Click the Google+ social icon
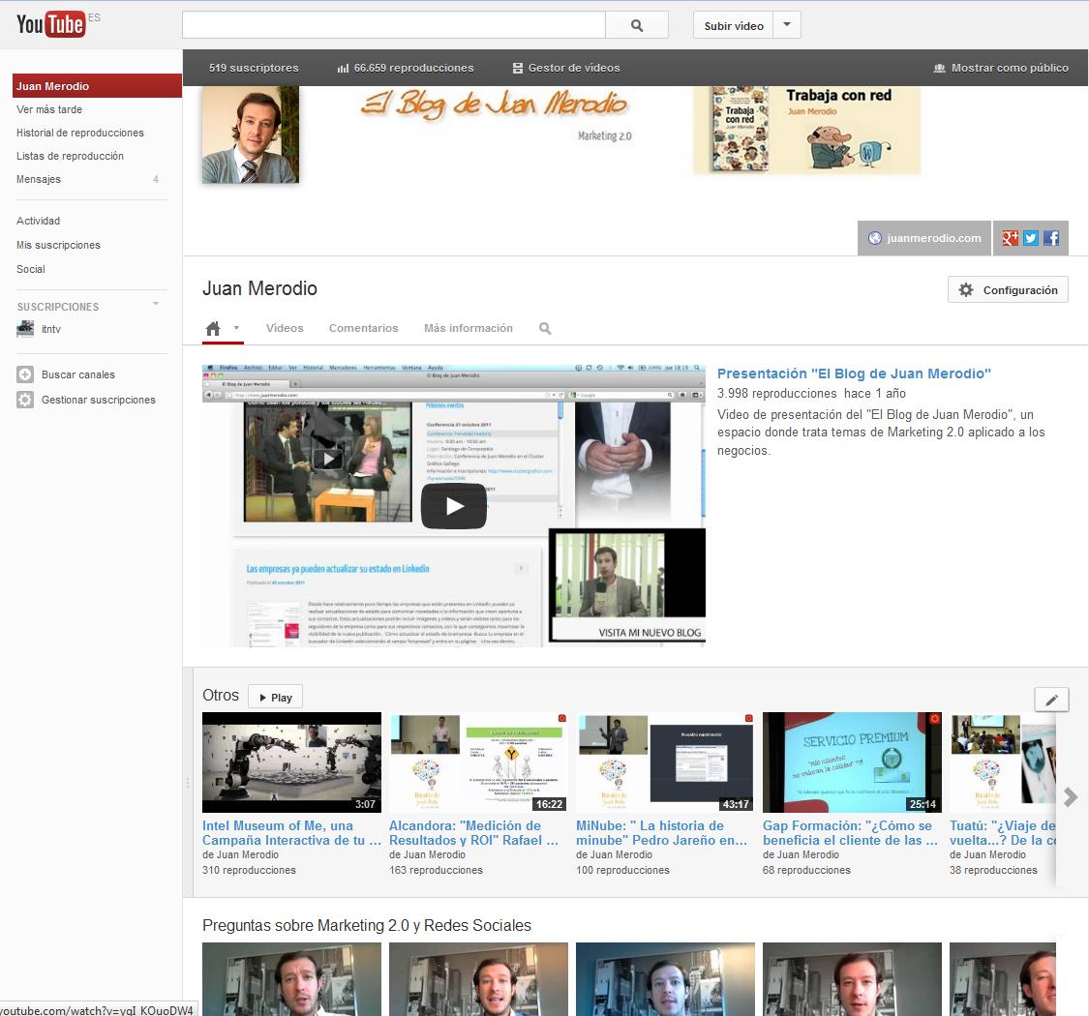 point(1010,238)
